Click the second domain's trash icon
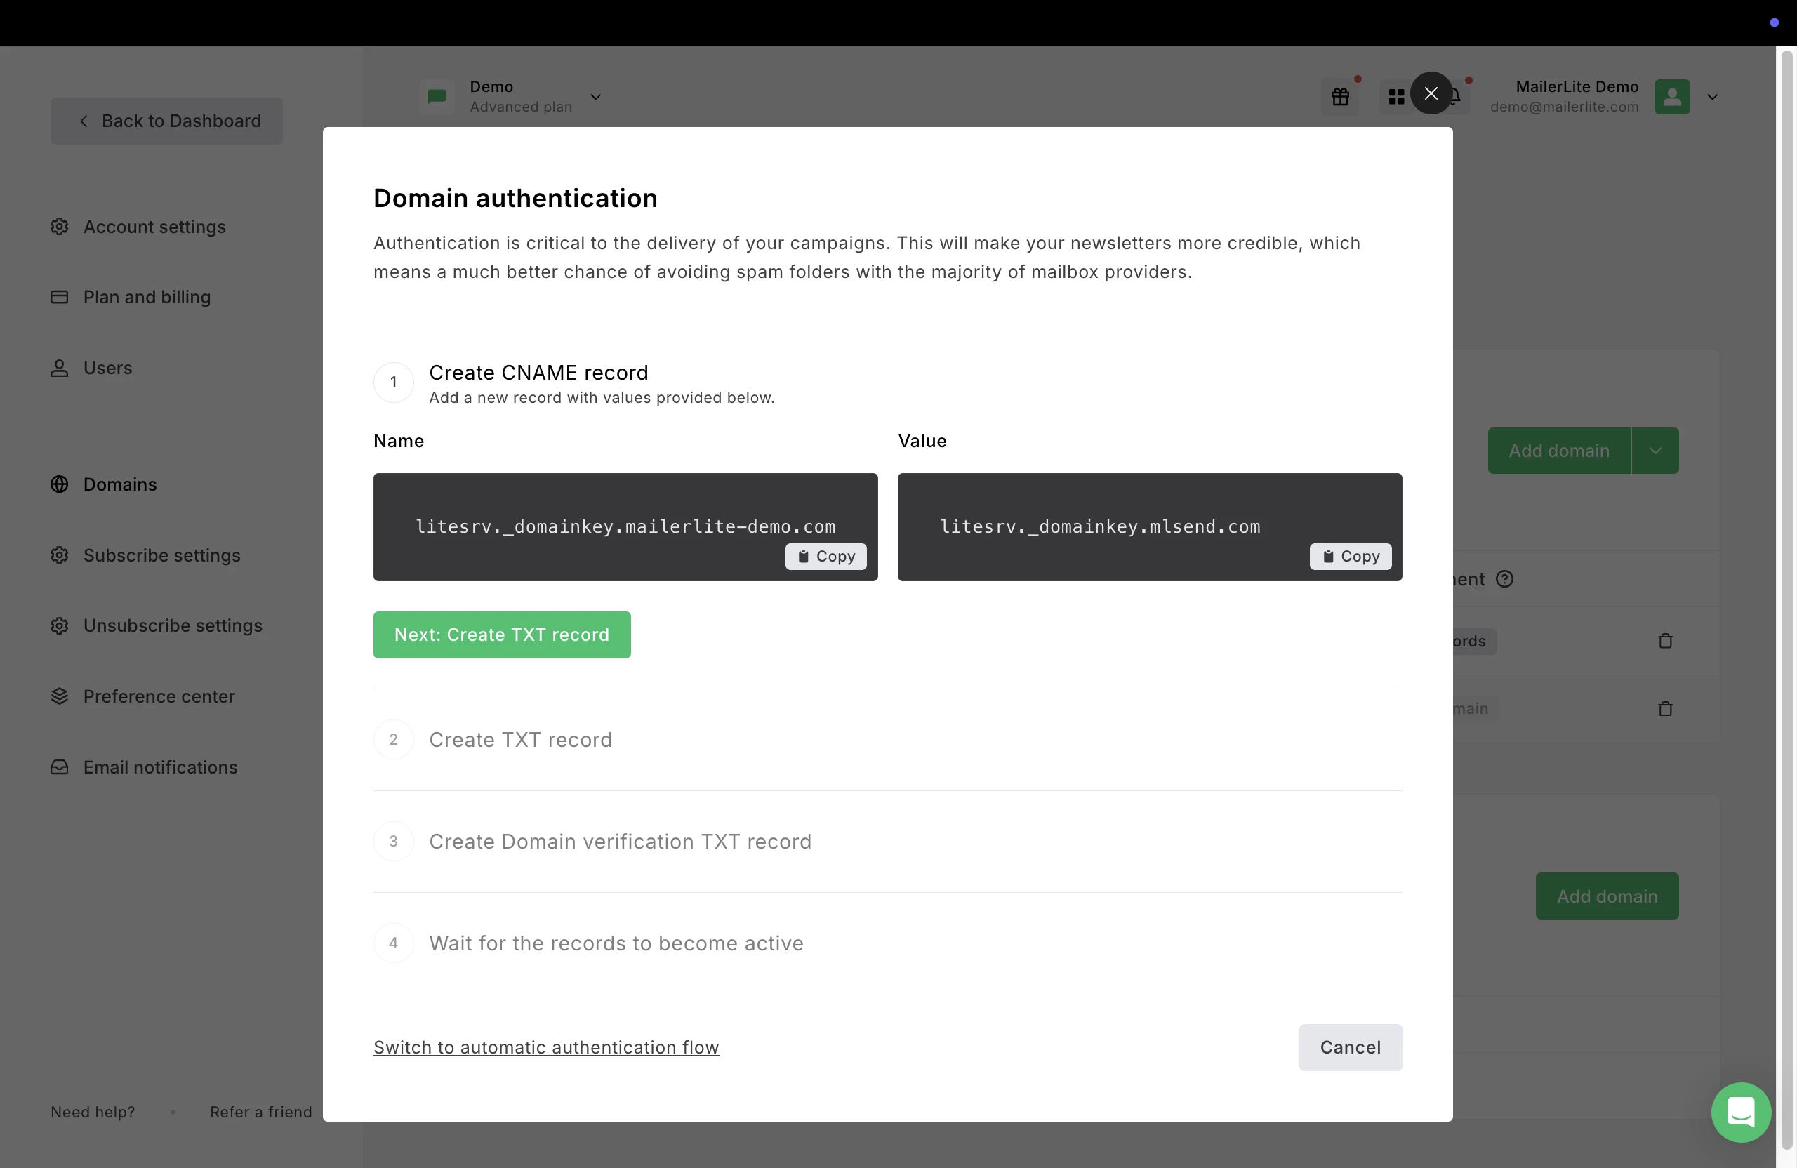This screenshot has width=1797, height=1168. pyautogui.click(x=1665, y=708)
